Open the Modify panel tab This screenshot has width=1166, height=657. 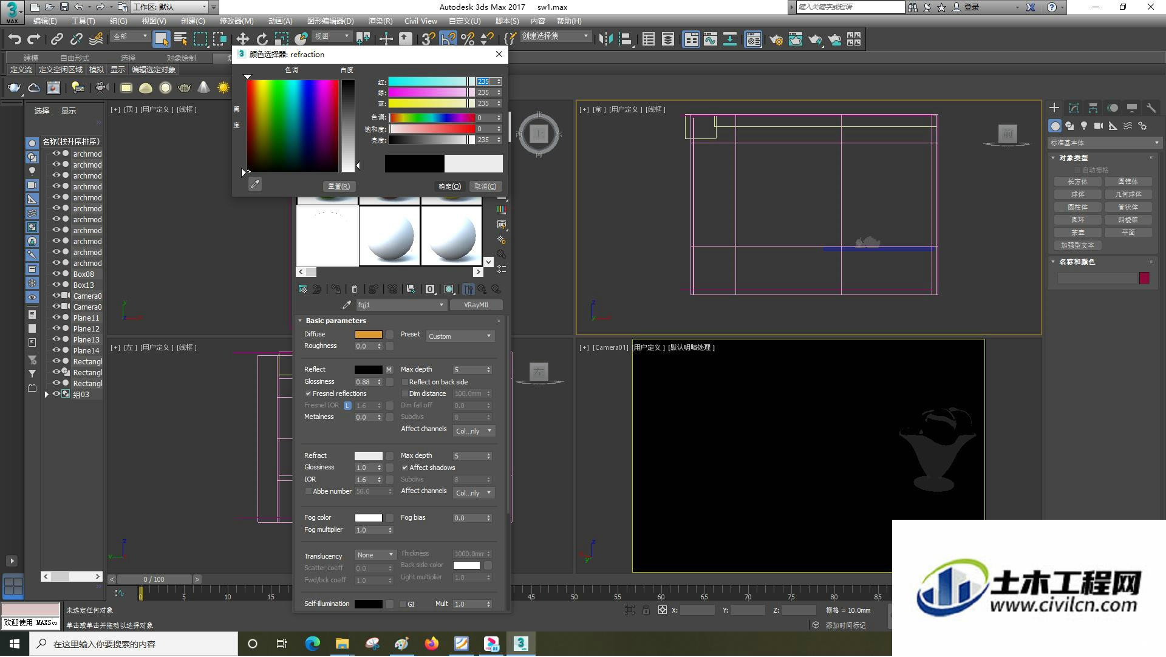[1074, 107]
